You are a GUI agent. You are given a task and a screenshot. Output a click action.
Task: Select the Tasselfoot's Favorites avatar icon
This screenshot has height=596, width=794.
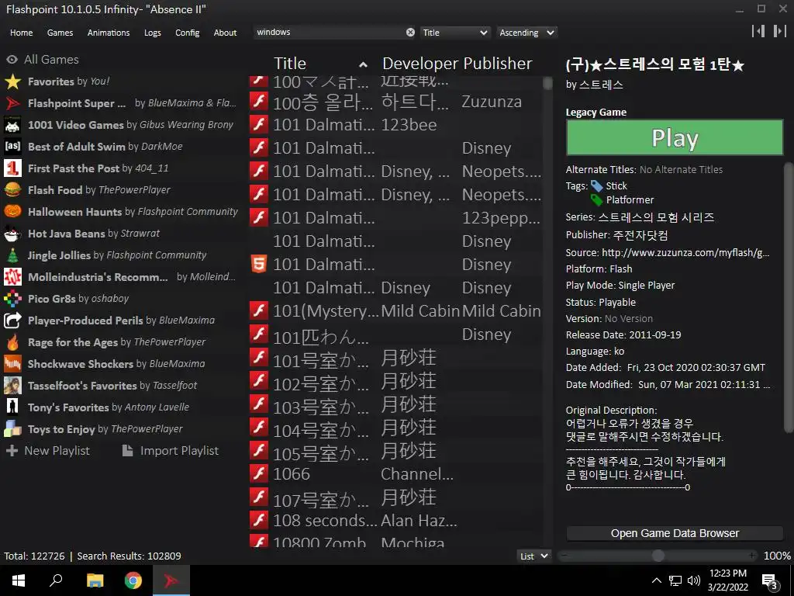coord(12,386)
